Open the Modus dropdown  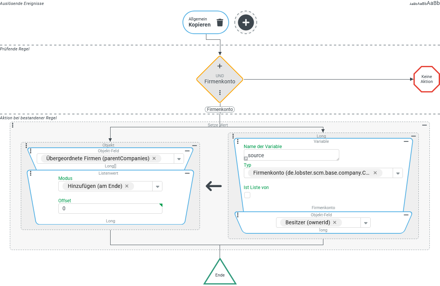(x=158, y=186)
